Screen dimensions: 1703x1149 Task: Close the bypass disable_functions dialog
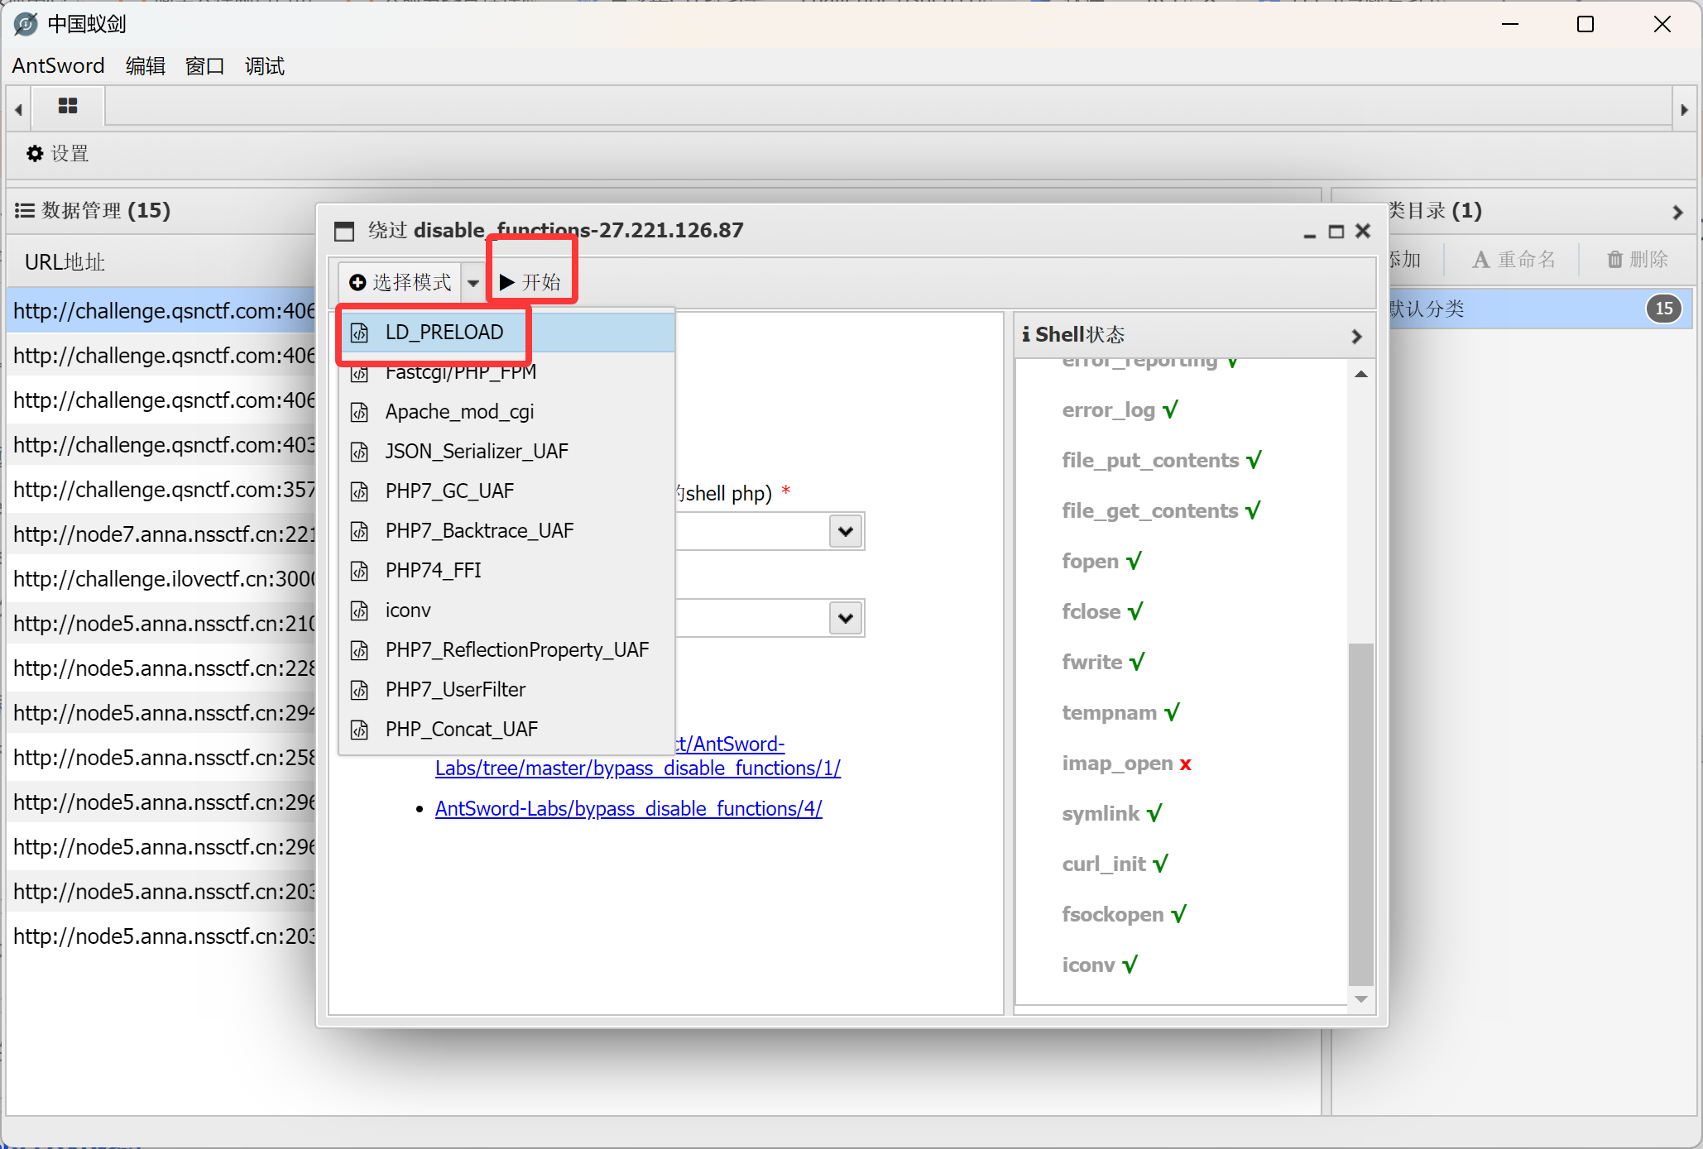click(1363, 231)
